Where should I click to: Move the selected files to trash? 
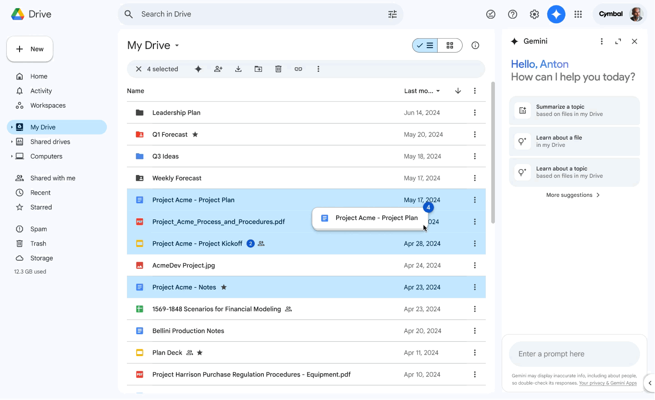[x=278, y=69]
